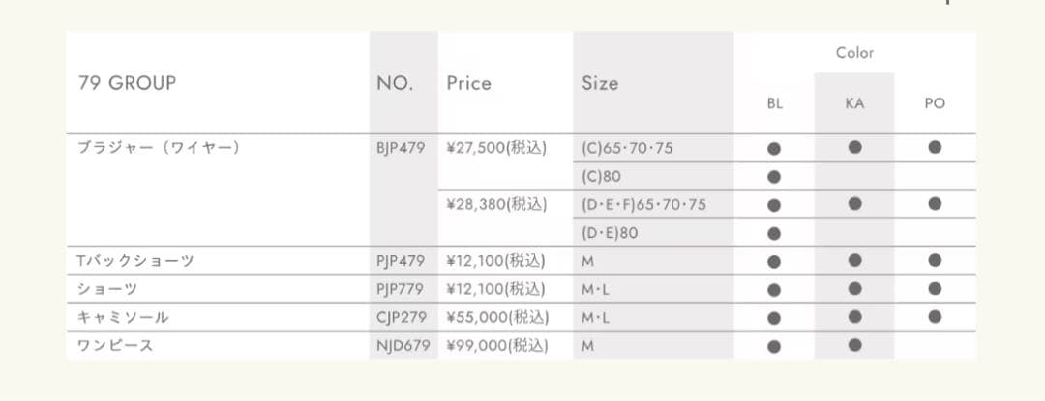Image resolution: width=1045 pixels, height=401 pixels.
Task: Click product number BJP479
Action: (401, 149)
